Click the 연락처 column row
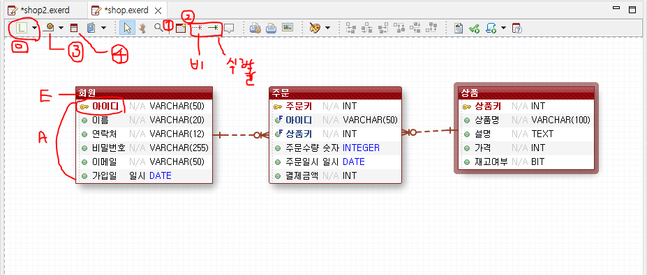The width and height of the screenshot is (647, 275). click(x=144, y=134)
